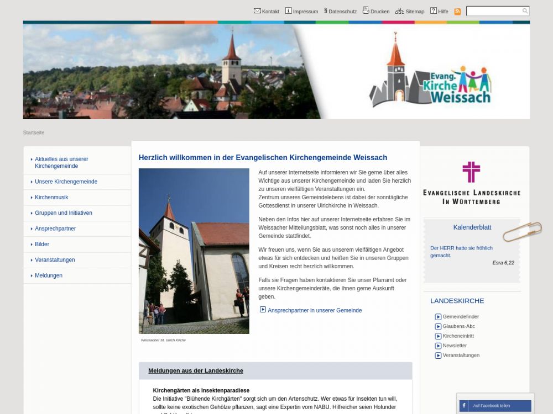This screenshot has height=414, width=553.
Task: Click the search magnifier icon
Action: pyautogui.click(x=525, y=11)
